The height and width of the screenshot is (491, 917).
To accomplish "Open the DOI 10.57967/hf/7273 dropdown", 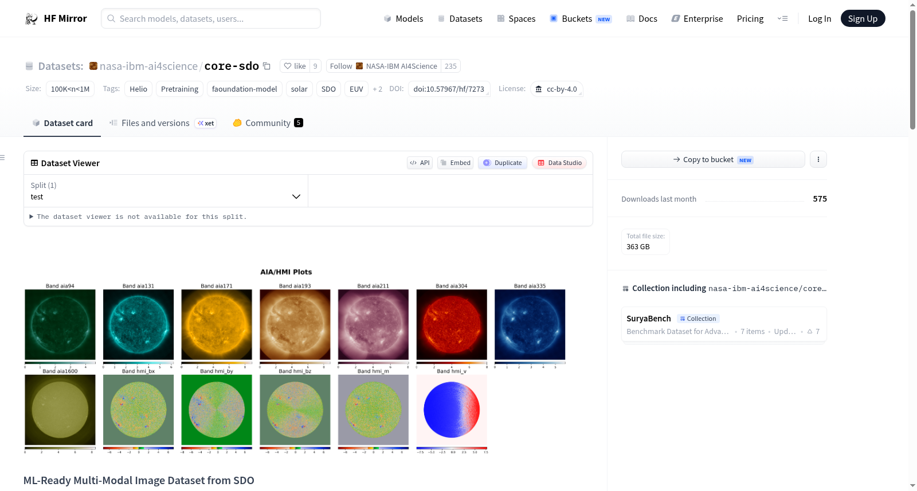I will pyautogui.click(x=449, y=89).
